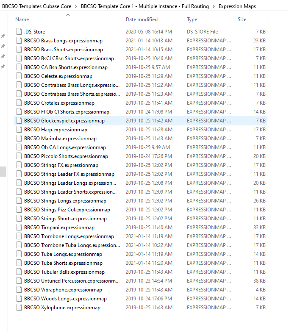Select the Contrabass Brass Shorts file icon
The image size is (289, 333).
[x=19, y=94]
